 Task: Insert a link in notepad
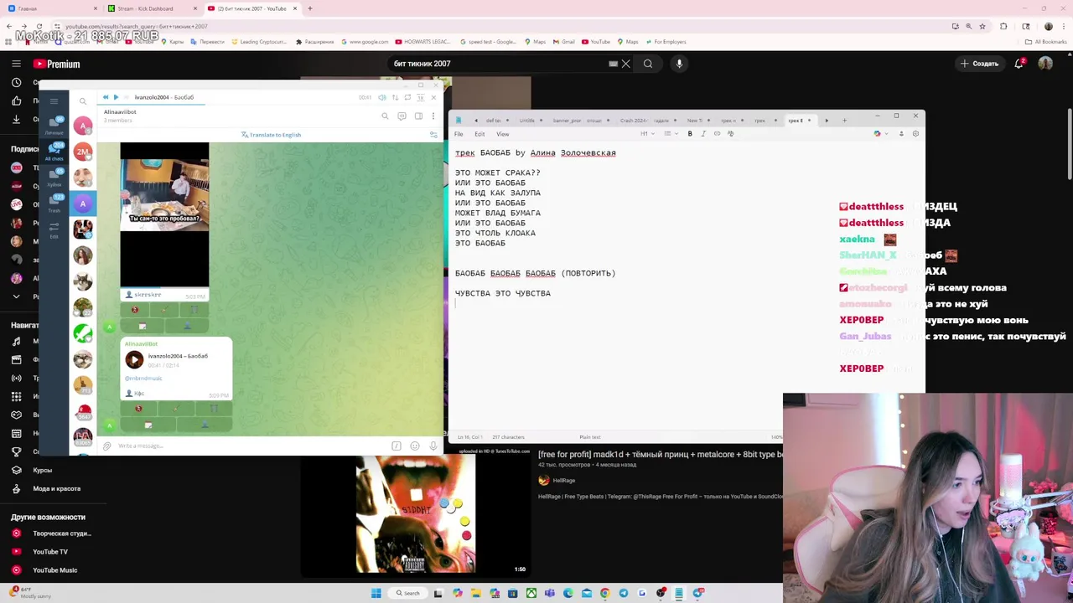click(717, 134)
